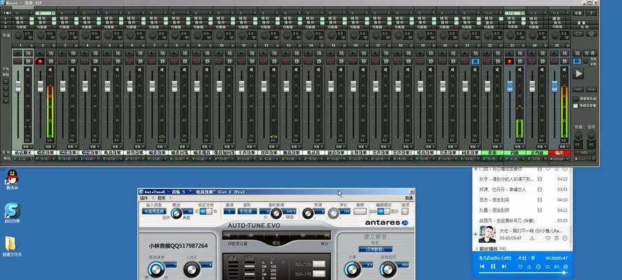
Task: Open the 输入类型 dropdown in AutoTune
Action: coord(154,211)
